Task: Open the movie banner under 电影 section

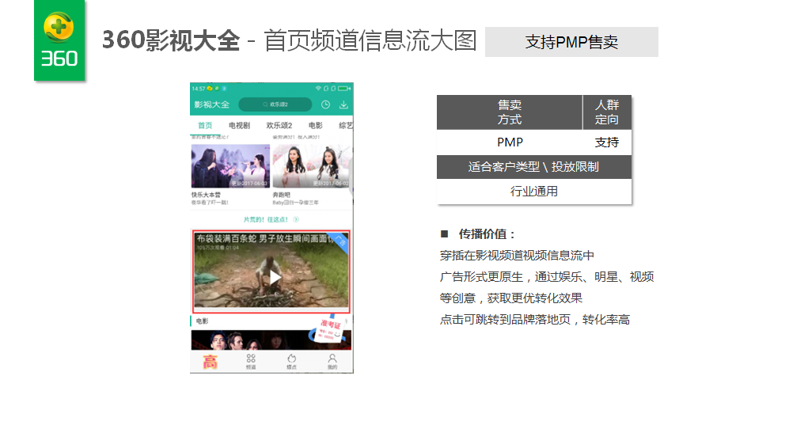Action: click(271, 340)
